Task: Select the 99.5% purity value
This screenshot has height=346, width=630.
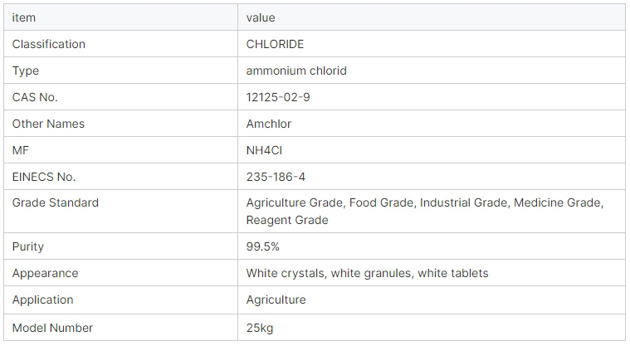Action: coord(263,246)
